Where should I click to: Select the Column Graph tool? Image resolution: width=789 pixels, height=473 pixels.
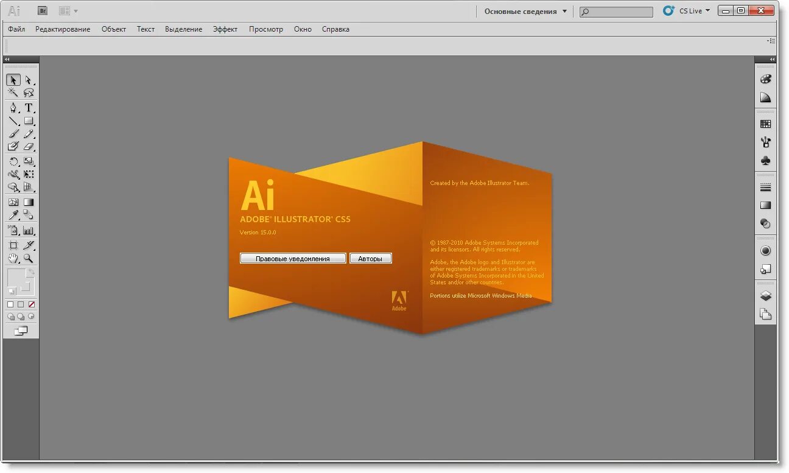(29, 230)
